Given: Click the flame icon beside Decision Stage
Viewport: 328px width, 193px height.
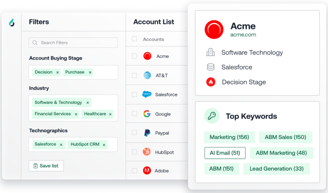Looking at the screenshot, I should click(x=211, y=82).
